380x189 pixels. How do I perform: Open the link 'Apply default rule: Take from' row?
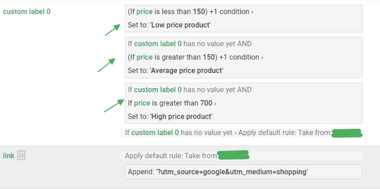171,156
